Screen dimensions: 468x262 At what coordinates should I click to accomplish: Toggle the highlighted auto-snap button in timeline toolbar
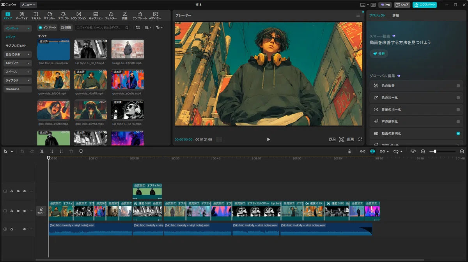(372, 151)
